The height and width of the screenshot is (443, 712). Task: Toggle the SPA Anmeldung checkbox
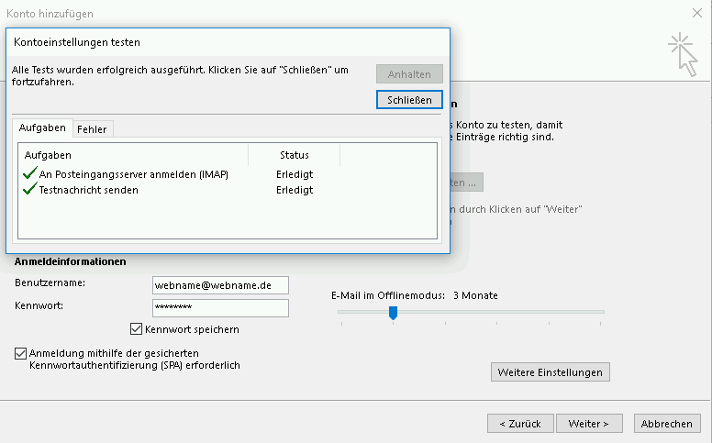(x=20, y=353)
